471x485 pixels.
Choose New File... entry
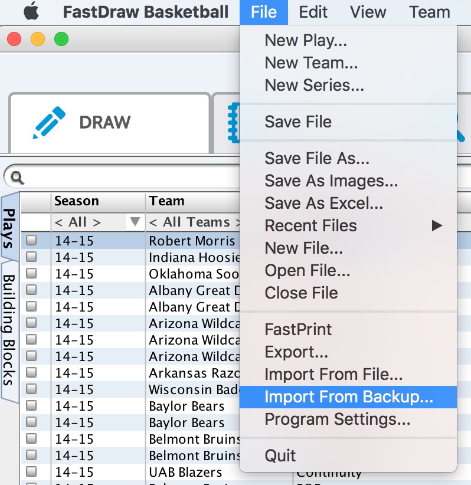click(x=348, y=248)
